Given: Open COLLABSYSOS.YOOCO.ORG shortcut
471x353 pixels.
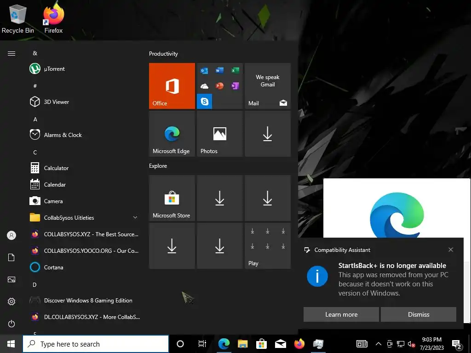Looking at the screenshot, I should [x=84, y=251].
